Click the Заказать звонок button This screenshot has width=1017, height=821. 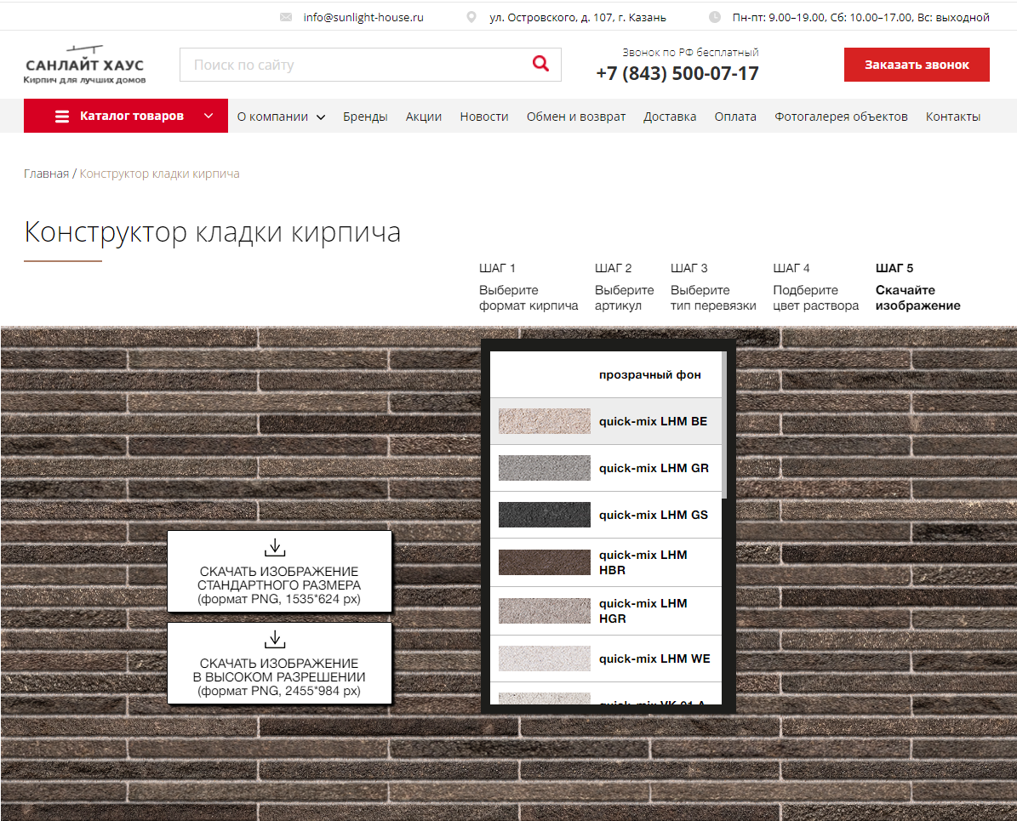[917, 64]
